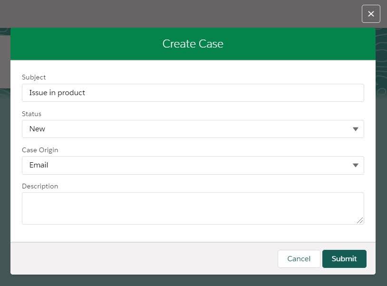Click the Case Origin field label
Screen dimensions: 387x286
[40, 150]
